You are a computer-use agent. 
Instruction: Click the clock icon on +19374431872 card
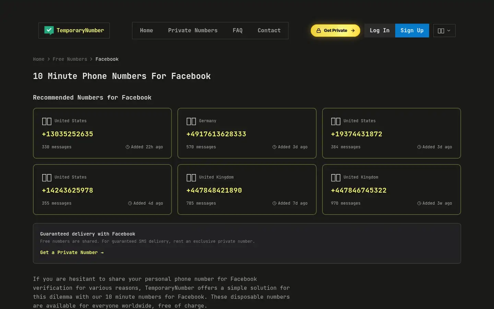click(419, 147)
